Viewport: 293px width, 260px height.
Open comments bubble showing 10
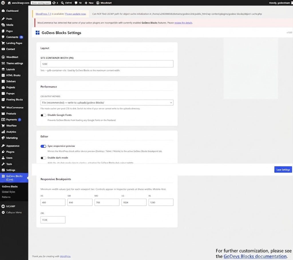(x=76, y=3)
